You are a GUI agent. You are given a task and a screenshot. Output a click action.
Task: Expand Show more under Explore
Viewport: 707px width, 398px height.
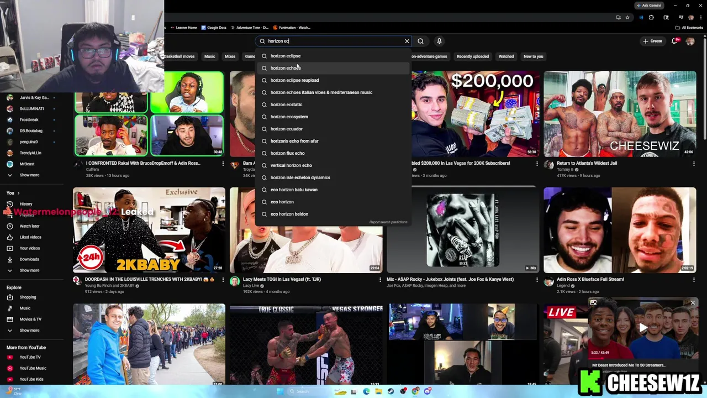pyautogui.click(x=29, y=330)
